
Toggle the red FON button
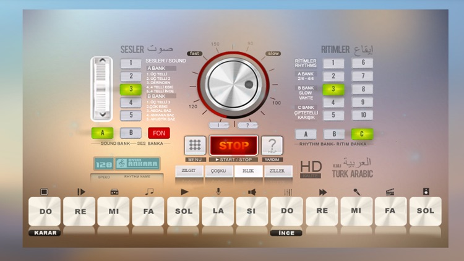point(159,133)
